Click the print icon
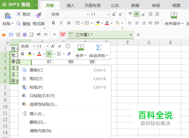This screenshot has width=189, height=138. (25, 35)
